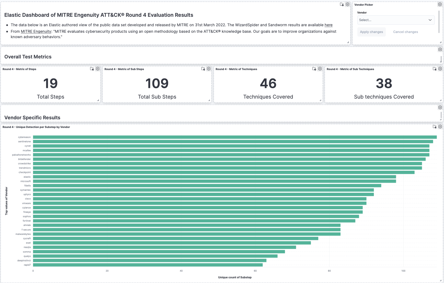Click the rapid7 bar in the chart
The width and height of the screenshot is (444, 283).
[148, 265]
